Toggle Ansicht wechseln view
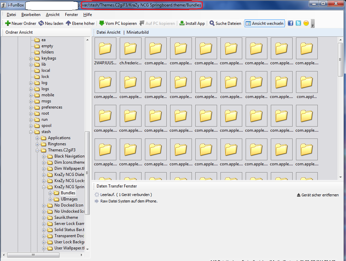The image size is (346, 261). click(265, 23)
